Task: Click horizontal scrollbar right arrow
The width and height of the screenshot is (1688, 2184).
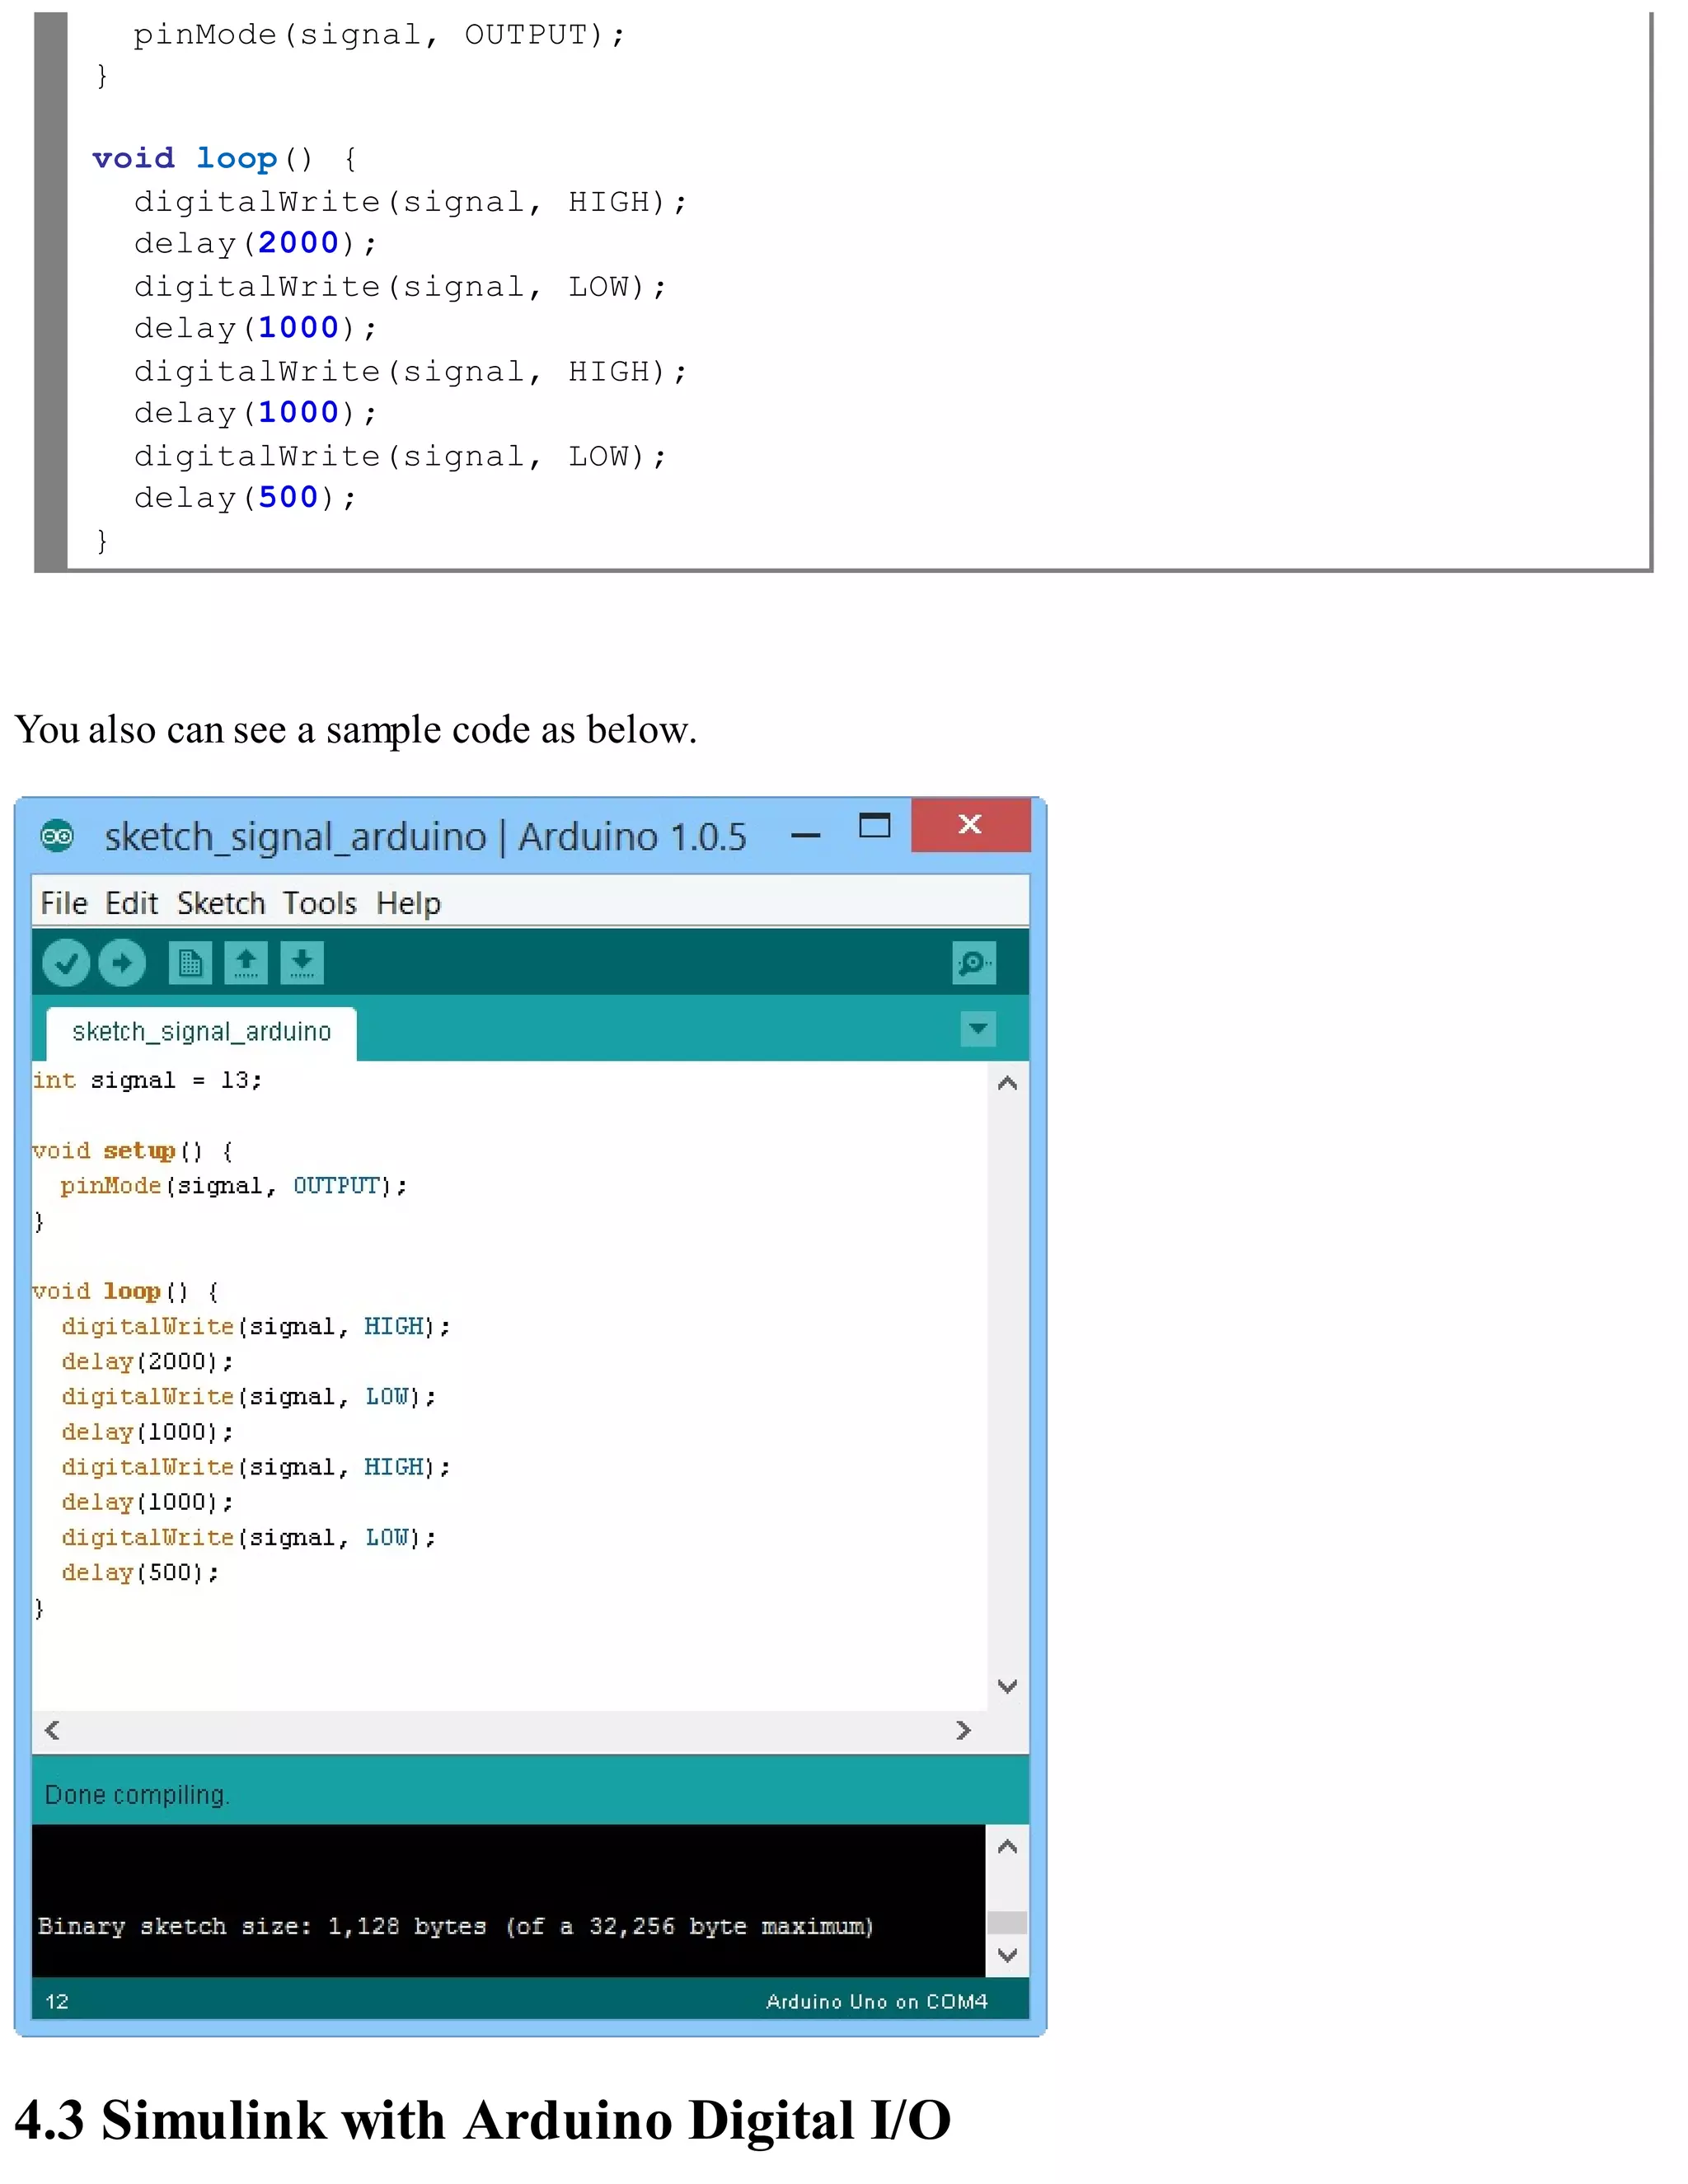Action: [963, 1730]
